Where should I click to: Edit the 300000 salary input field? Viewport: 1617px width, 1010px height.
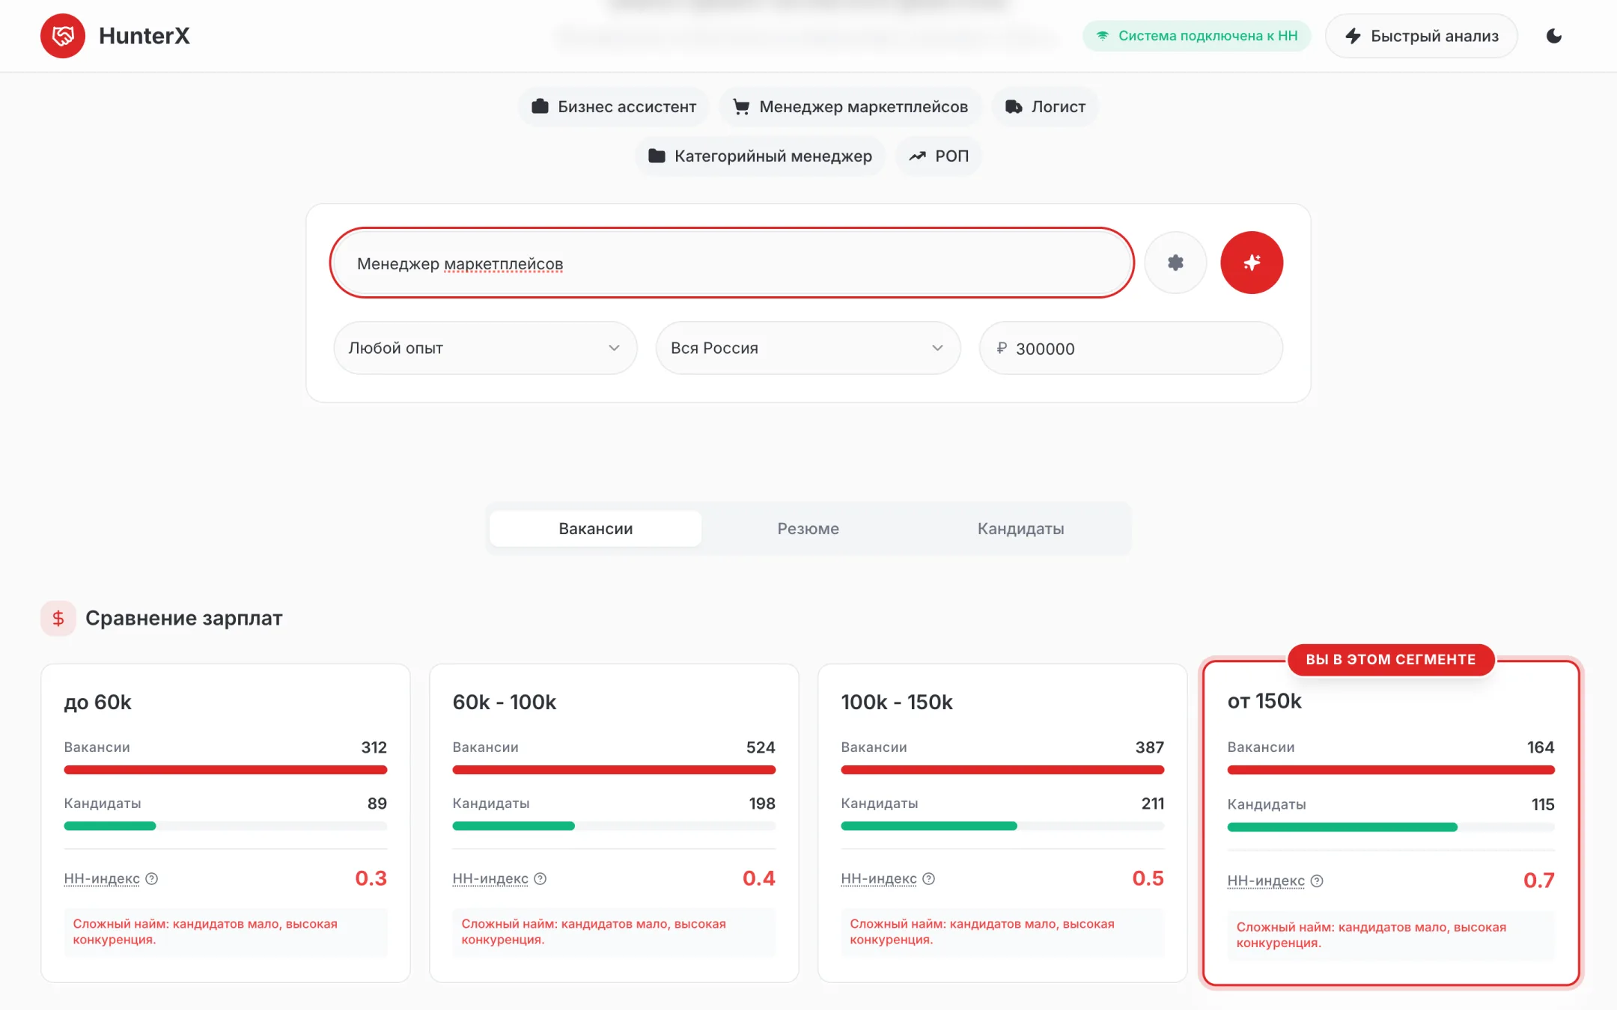click(x=1130, y=348)
